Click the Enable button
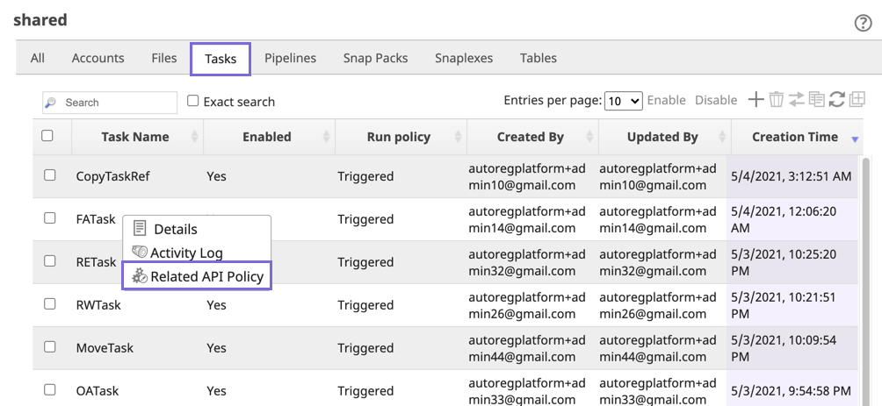The height and width of the screenshot is (406, 882). (667, 100)
